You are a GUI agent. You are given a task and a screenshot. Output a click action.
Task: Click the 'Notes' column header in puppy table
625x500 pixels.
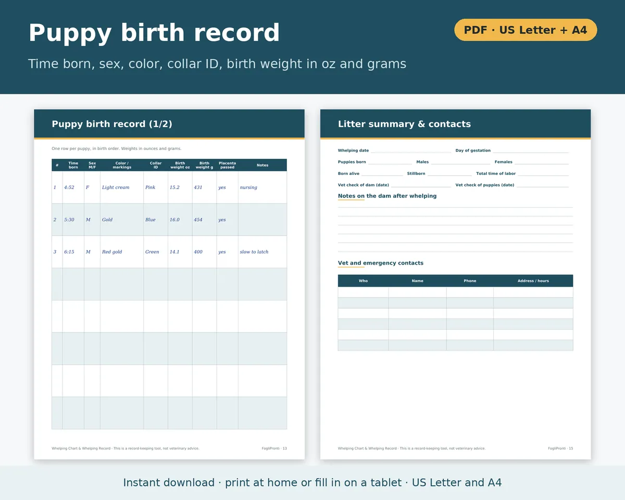pyautogui.click(x=262, y=165)
